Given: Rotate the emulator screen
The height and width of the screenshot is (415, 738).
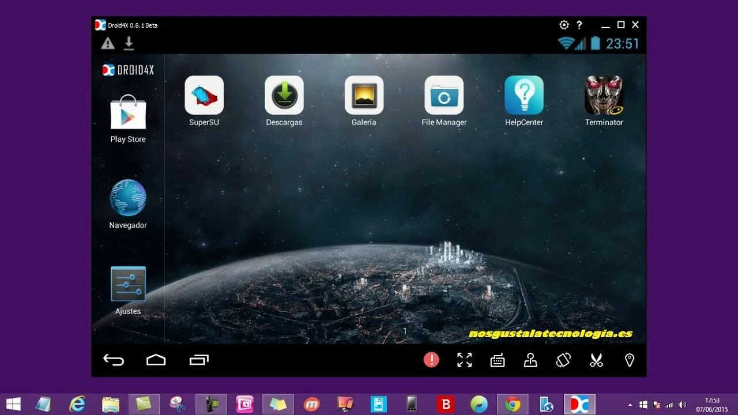Looking at the screenshot, I should 563,360.
